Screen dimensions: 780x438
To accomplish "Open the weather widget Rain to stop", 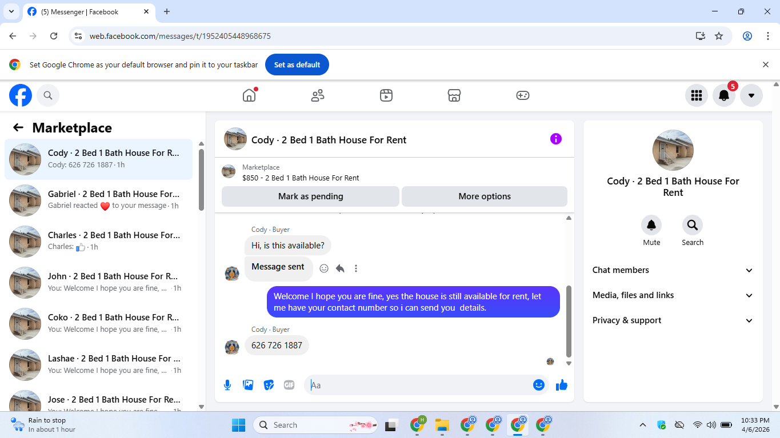I will pos(43,425).
